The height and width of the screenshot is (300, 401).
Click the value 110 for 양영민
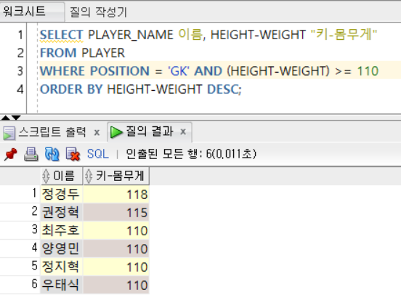[x=116, y=248]
